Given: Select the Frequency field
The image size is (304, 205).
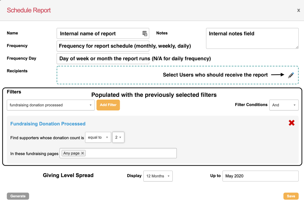Looking at the screenshot, I should click(103, 46).
